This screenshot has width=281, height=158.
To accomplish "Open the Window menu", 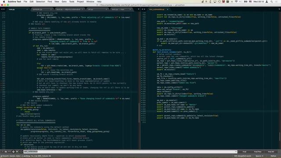I will point(90,2).
